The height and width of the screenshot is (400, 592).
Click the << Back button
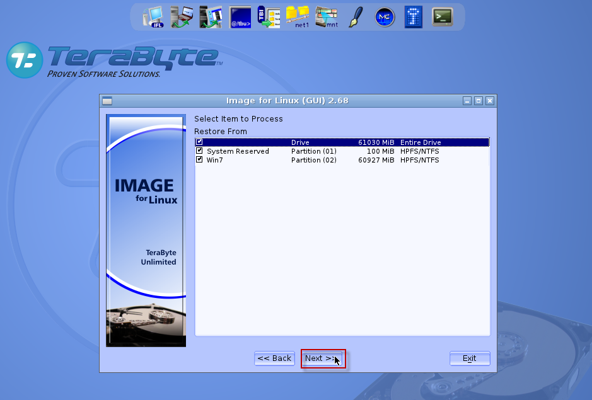coord(274,358)
